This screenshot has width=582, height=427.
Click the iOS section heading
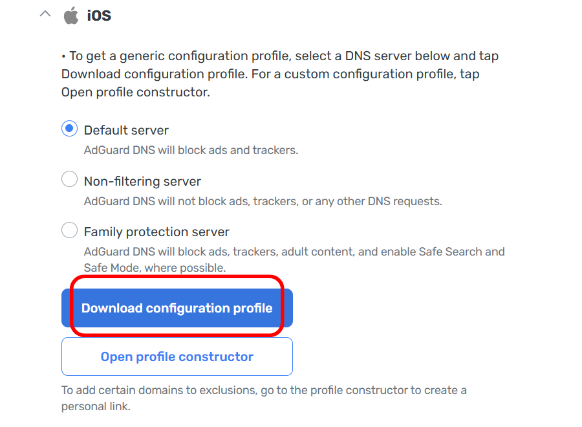click(x=99, y=16)
